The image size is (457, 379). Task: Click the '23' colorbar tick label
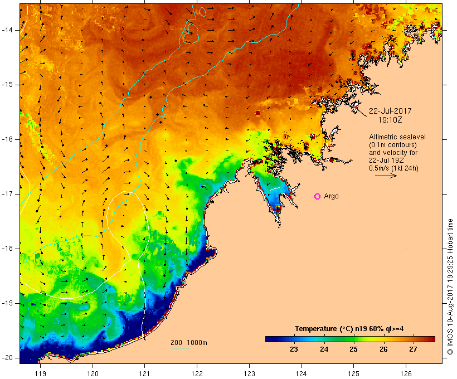click(x=294, y=349)
